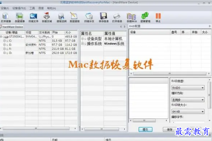Expand the E: partition node
The image size is (212, 141).
(4, 45)
